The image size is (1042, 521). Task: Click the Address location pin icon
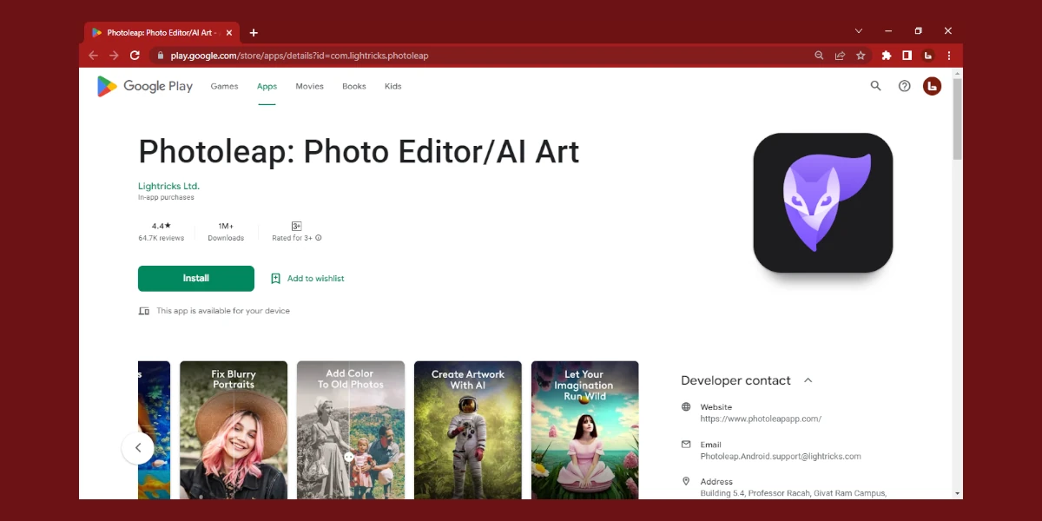pos(686,481)
